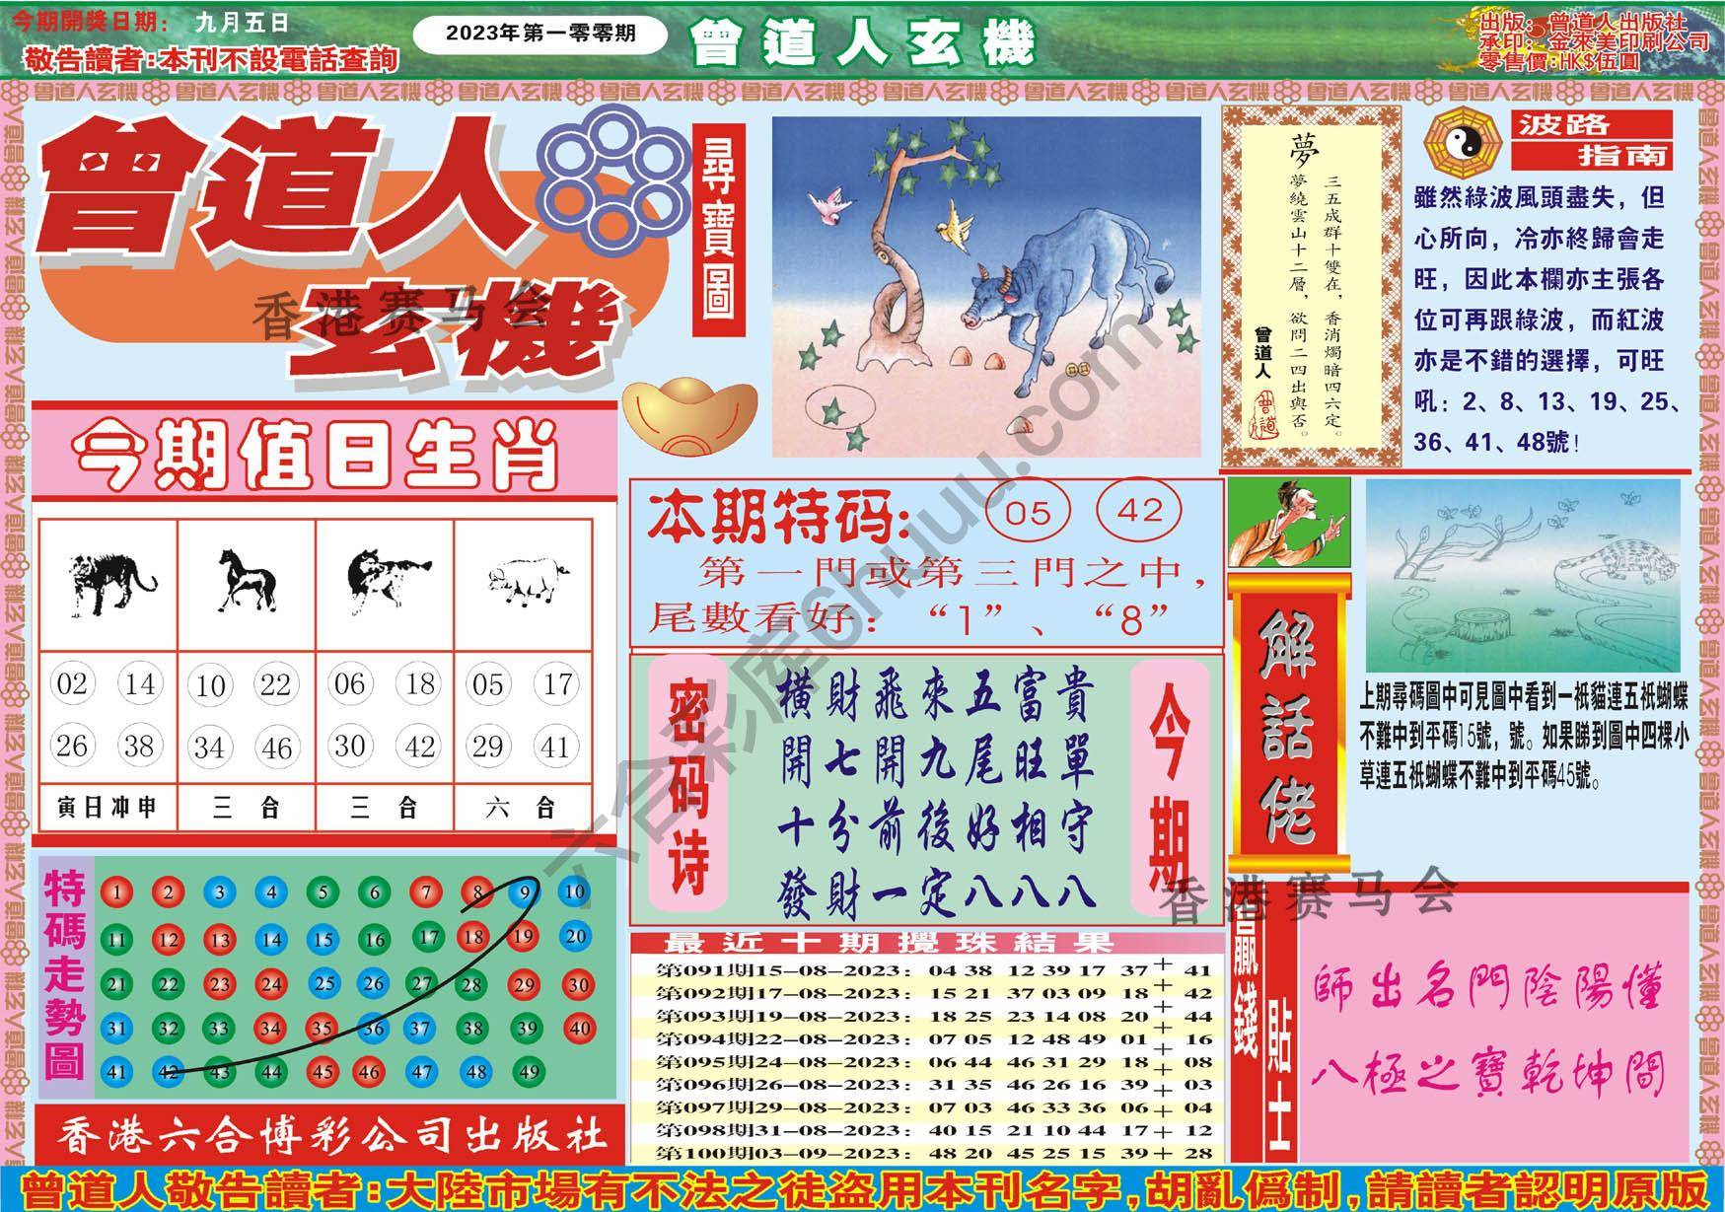Click the gold ingot illustration
This screenshot has width=1725, height=1212.
point(690,417)
